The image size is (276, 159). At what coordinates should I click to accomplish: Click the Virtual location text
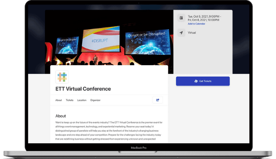coord(192,33)
